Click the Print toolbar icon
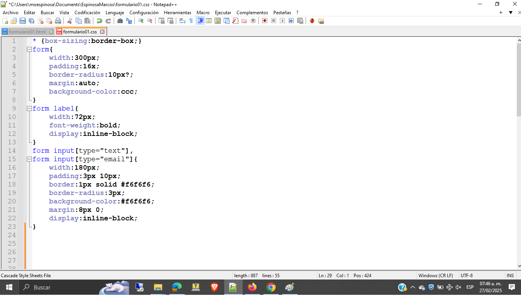 pos(58,21)
